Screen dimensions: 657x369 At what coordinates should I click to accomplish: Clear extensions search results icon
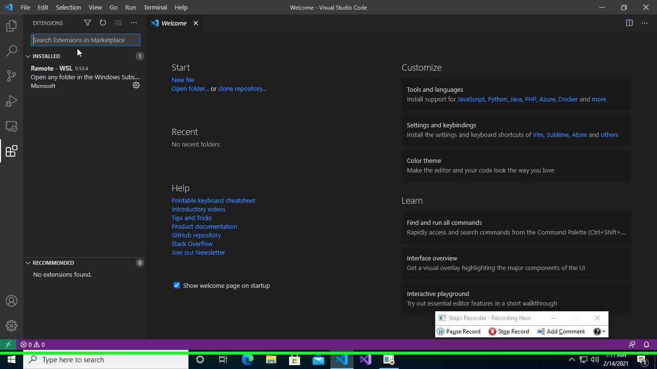point(118,23)
